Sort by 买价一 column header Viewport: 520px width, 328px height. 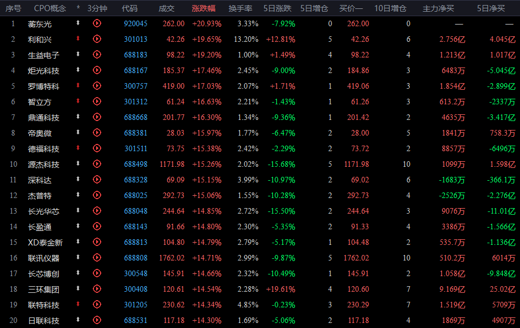tap(351, 8)
